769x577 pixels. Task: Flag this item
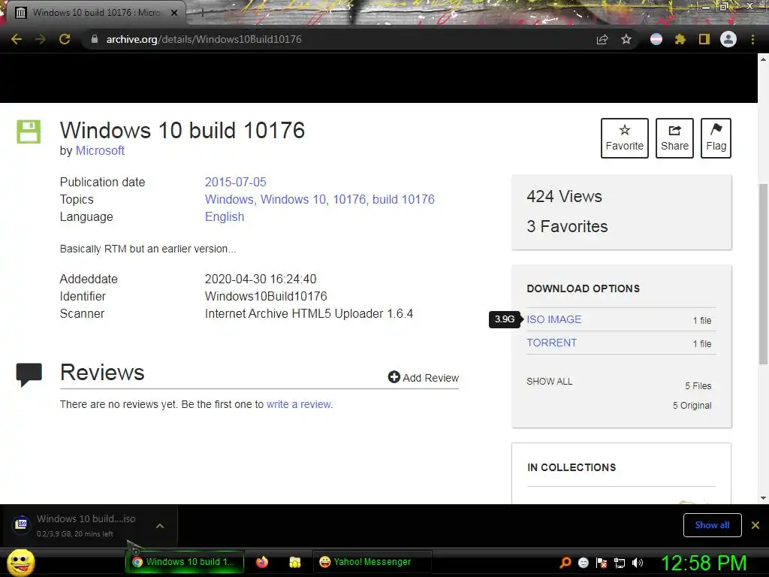coord(716,138)
